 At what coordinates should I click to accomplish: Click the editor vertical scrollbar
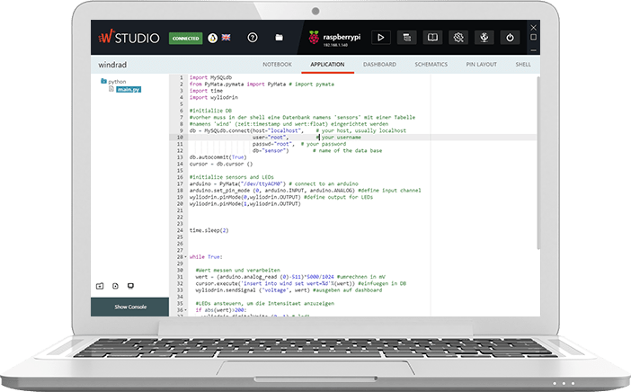pyautogui.click(x=538, y=163)
